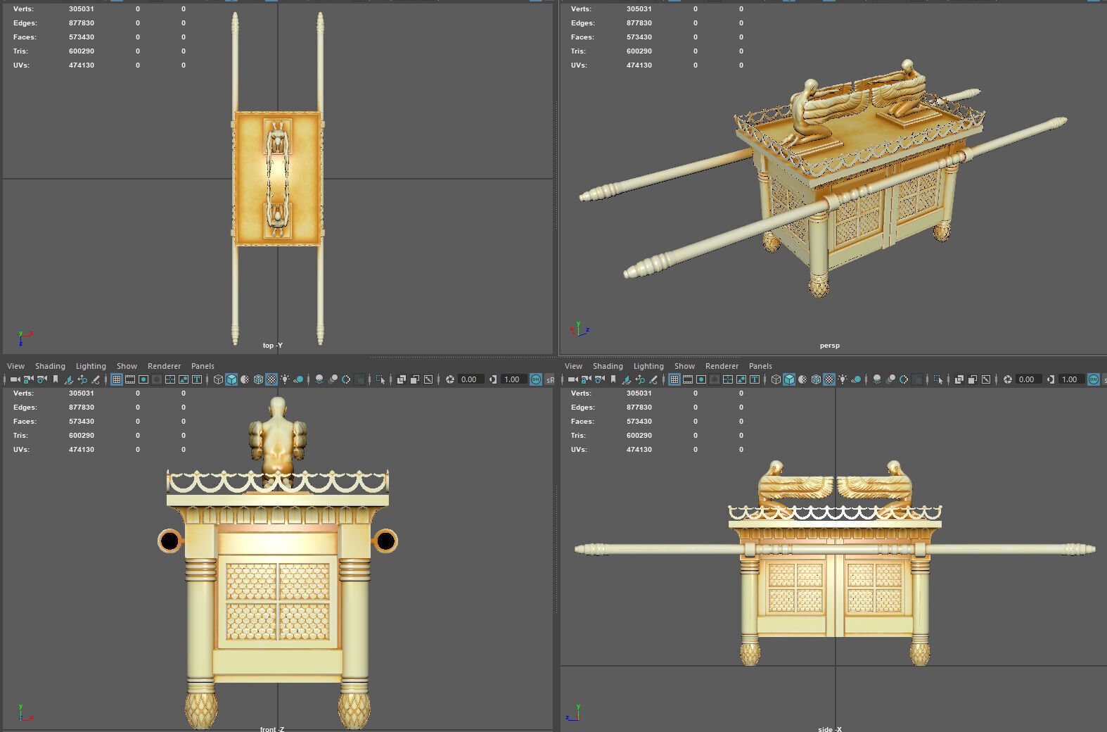Click the bookmarks icon in front panel toolbar
This screenshot has width=1107, height=732.
point(56,379)
